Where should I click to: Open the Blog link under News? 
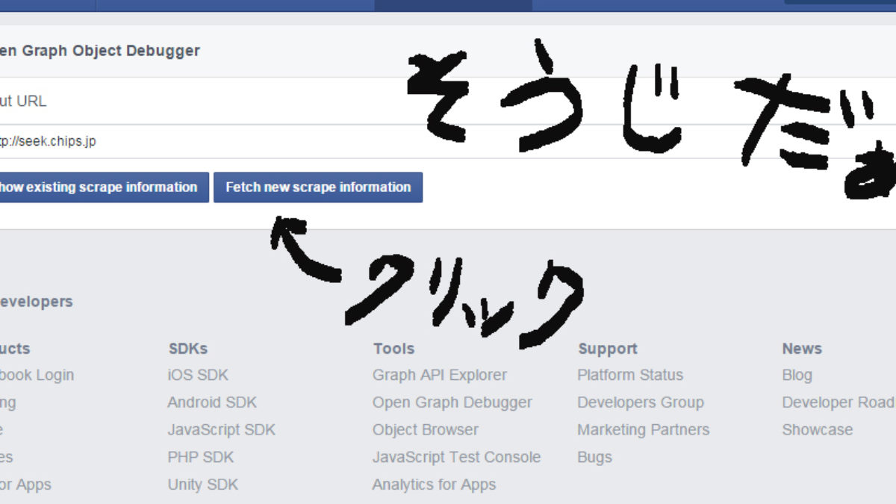[x=797, y=375]
